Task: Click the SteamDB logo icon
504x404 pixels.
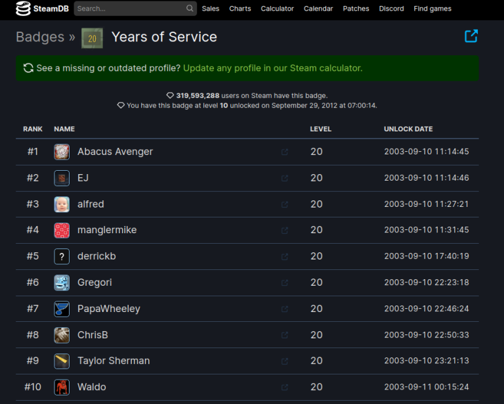Action: click(23, 9)
